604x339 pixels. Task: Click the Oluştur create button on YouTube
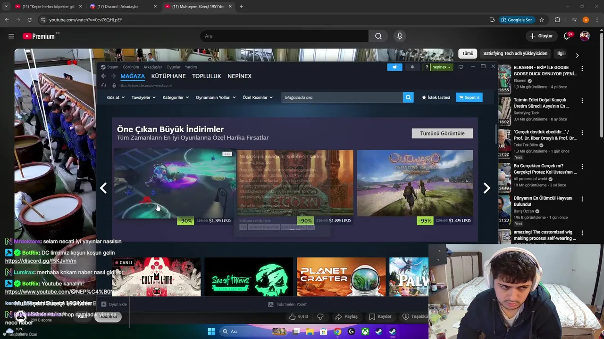coord(541,36)
